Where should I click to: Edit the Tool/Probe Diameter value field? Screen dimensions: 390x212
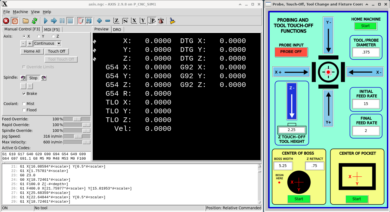pos(366,52)
